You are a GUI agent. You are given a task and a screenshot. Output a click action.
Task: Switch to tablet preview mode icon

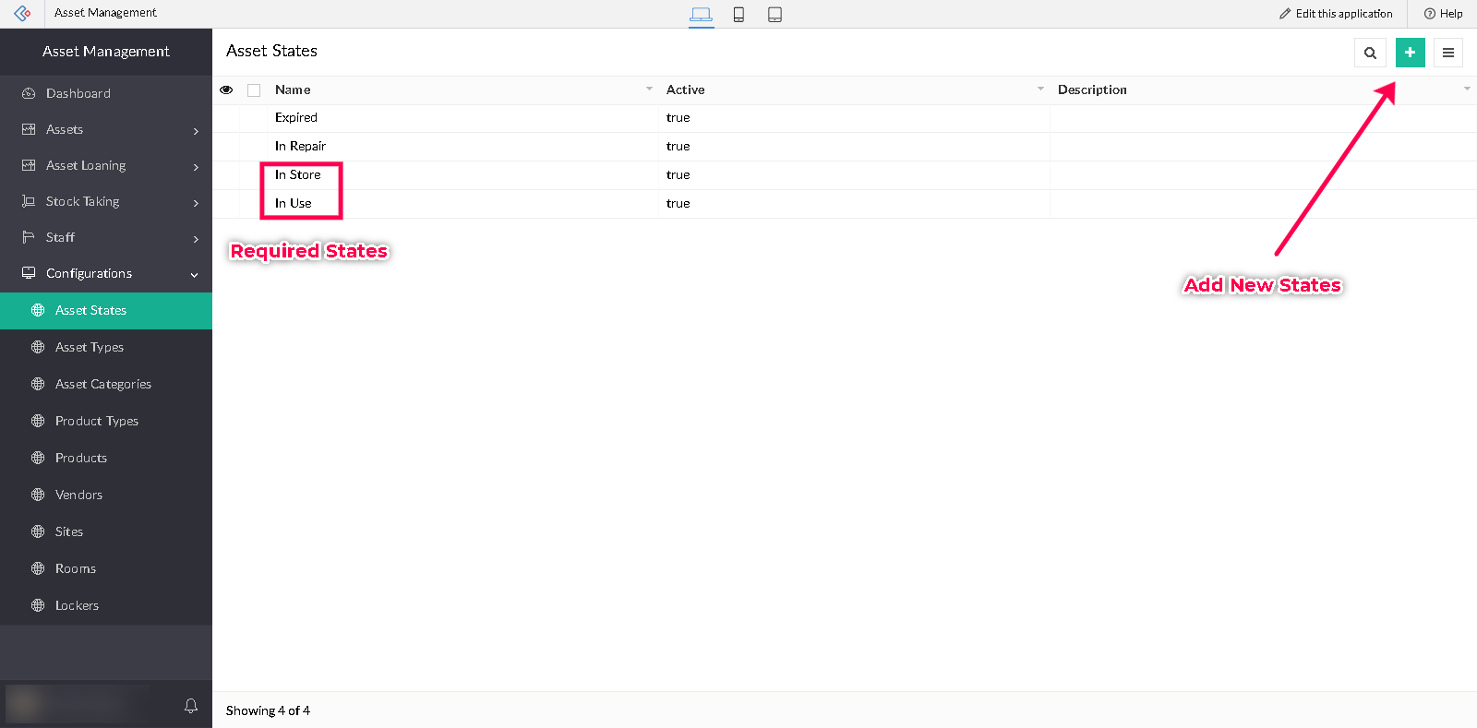point(775,14)
